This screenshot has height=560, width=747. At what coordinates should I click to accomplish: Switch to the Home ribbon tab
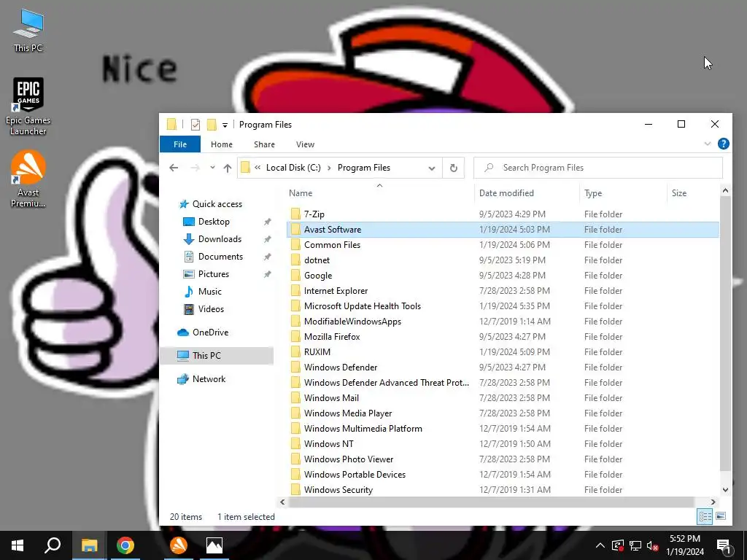(222, 144)
